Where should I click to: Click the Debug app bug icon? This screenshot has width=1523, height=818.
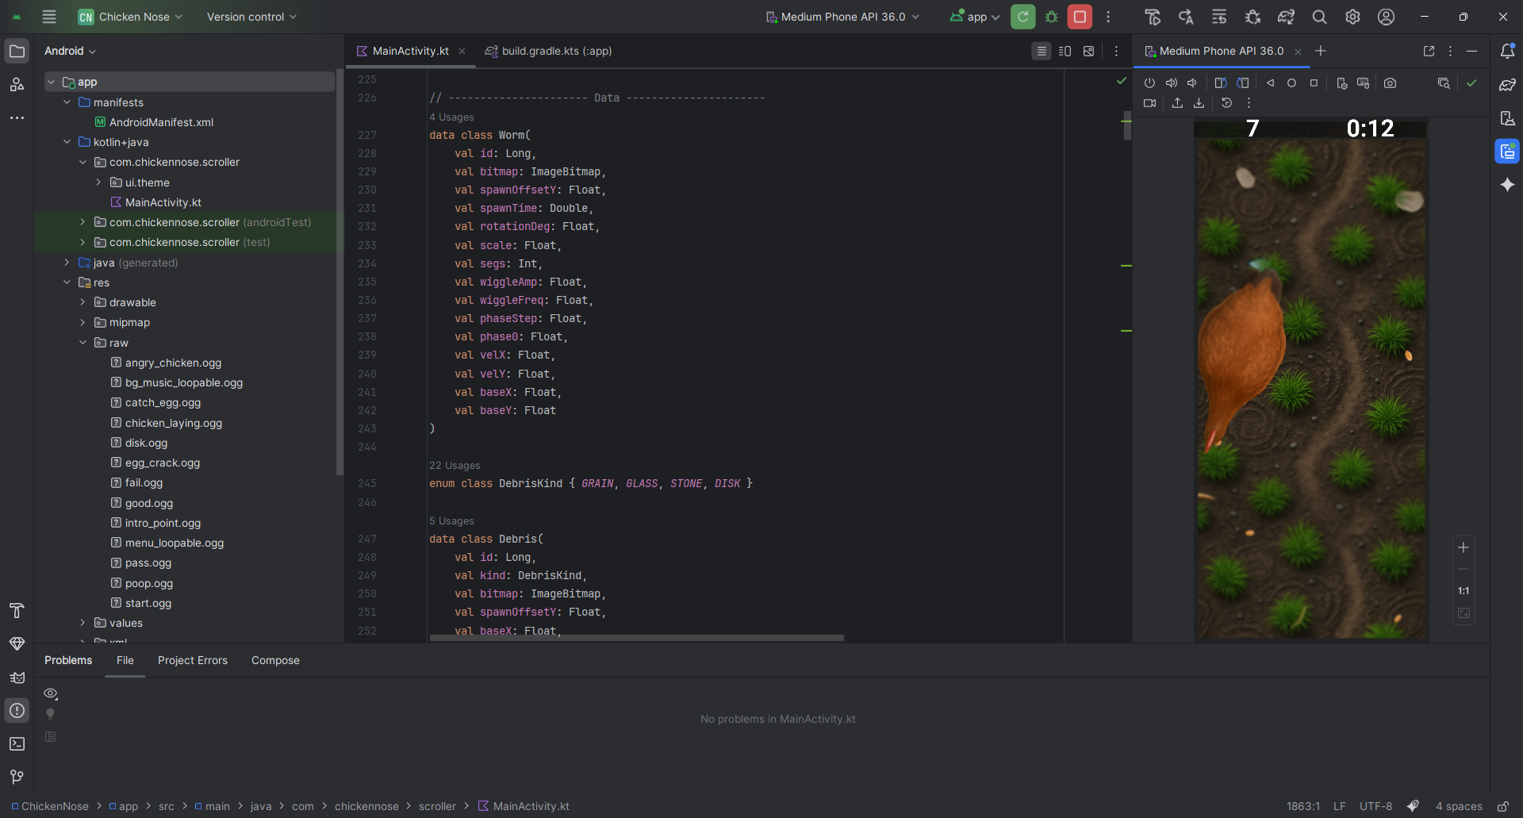pyautogui.click(x=1052, y=17)
